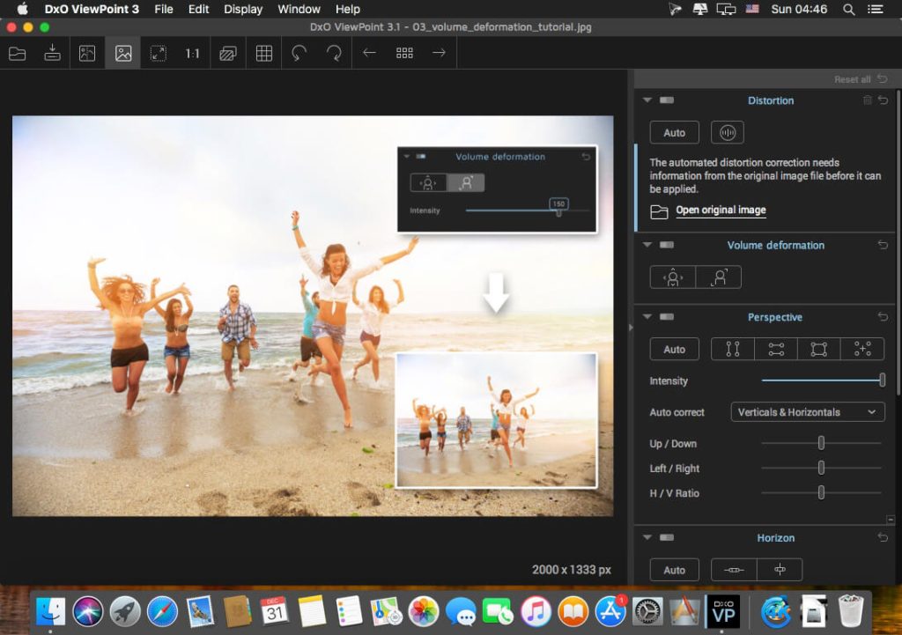Open the grid overlay from the toolbar
902x635 pixels.
263,53
